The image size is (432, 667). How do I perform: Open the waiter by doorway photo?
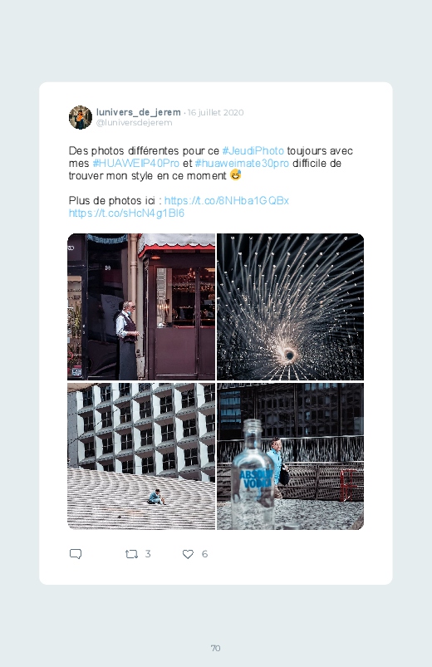(x=141, y=307)
